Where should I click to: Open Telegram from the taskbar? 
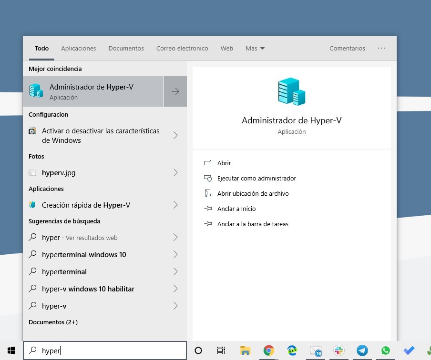pos(362,350)
